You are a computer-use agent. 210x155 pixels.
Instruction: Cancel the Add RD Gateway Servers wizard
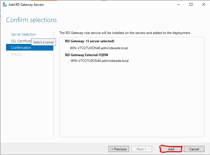(194, 149)
